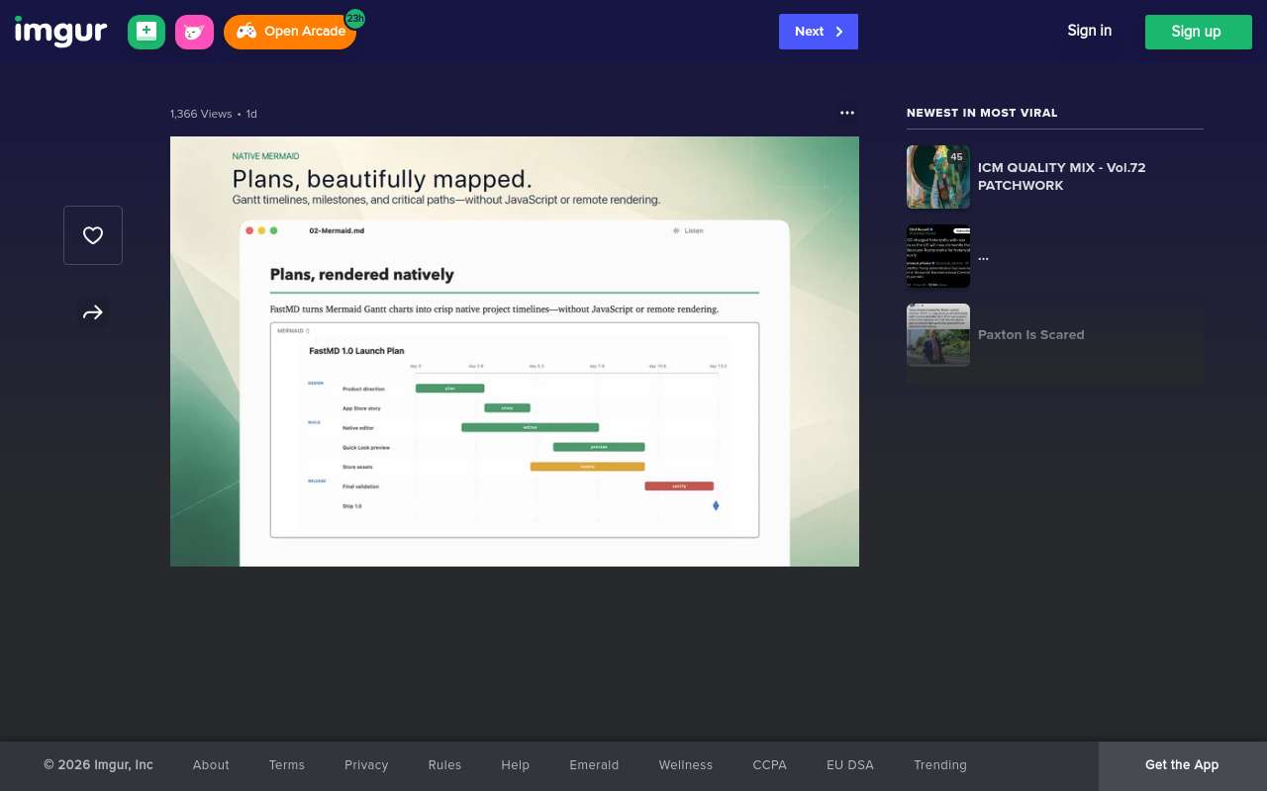Click the 23h timer badge on Arcade
Viewport: 1267px width, 791px height.
[x=354, y=18]
